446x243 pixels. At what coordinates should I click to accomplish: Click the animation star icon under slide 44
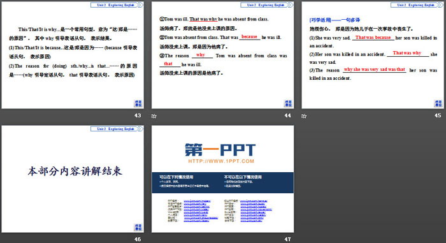pyautogui.click(x=154, y=116)
